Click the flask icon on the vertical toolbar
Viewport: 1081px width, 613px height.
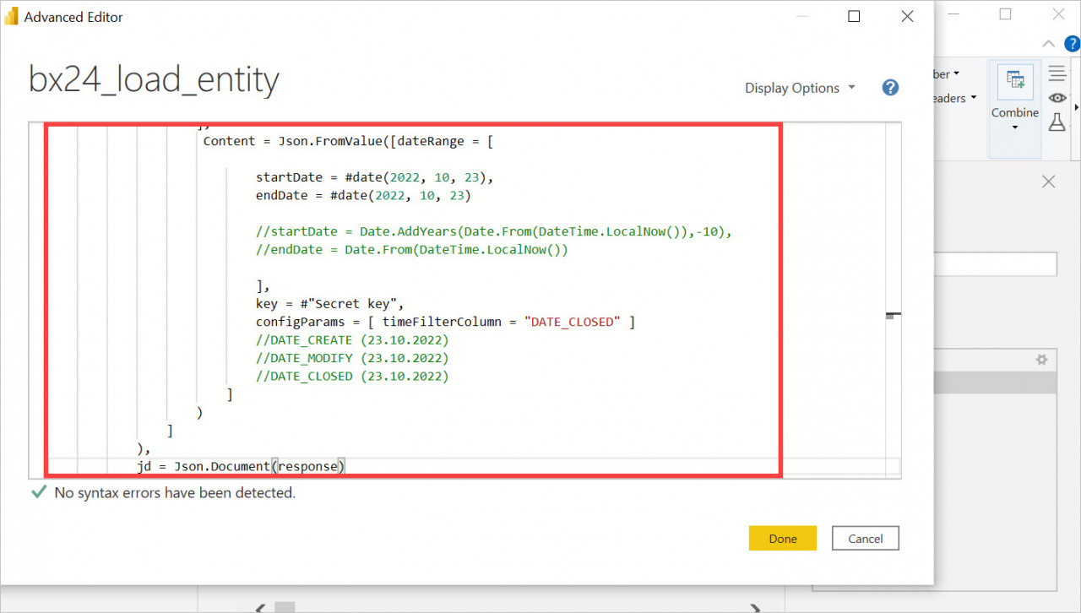tap(1057, 122)
